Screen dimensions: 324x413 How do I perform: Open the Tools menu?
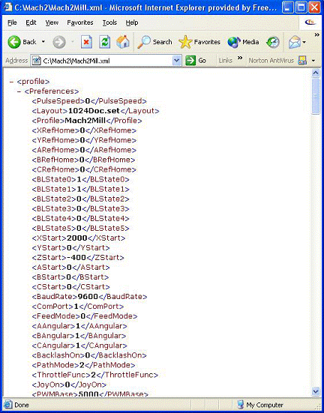click(109, 22)
